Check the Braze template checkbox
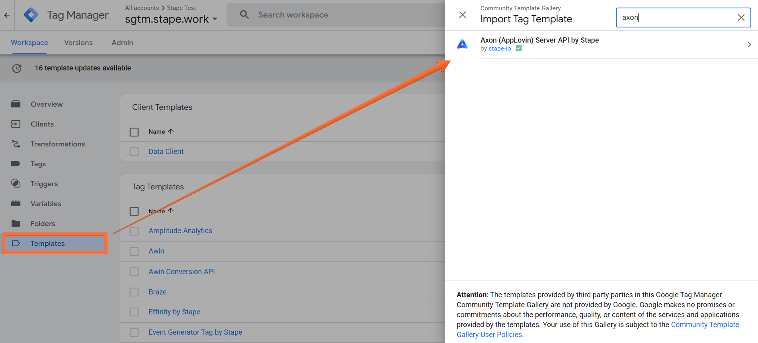This screenshot has height=343, width=758. pos(134,292)
